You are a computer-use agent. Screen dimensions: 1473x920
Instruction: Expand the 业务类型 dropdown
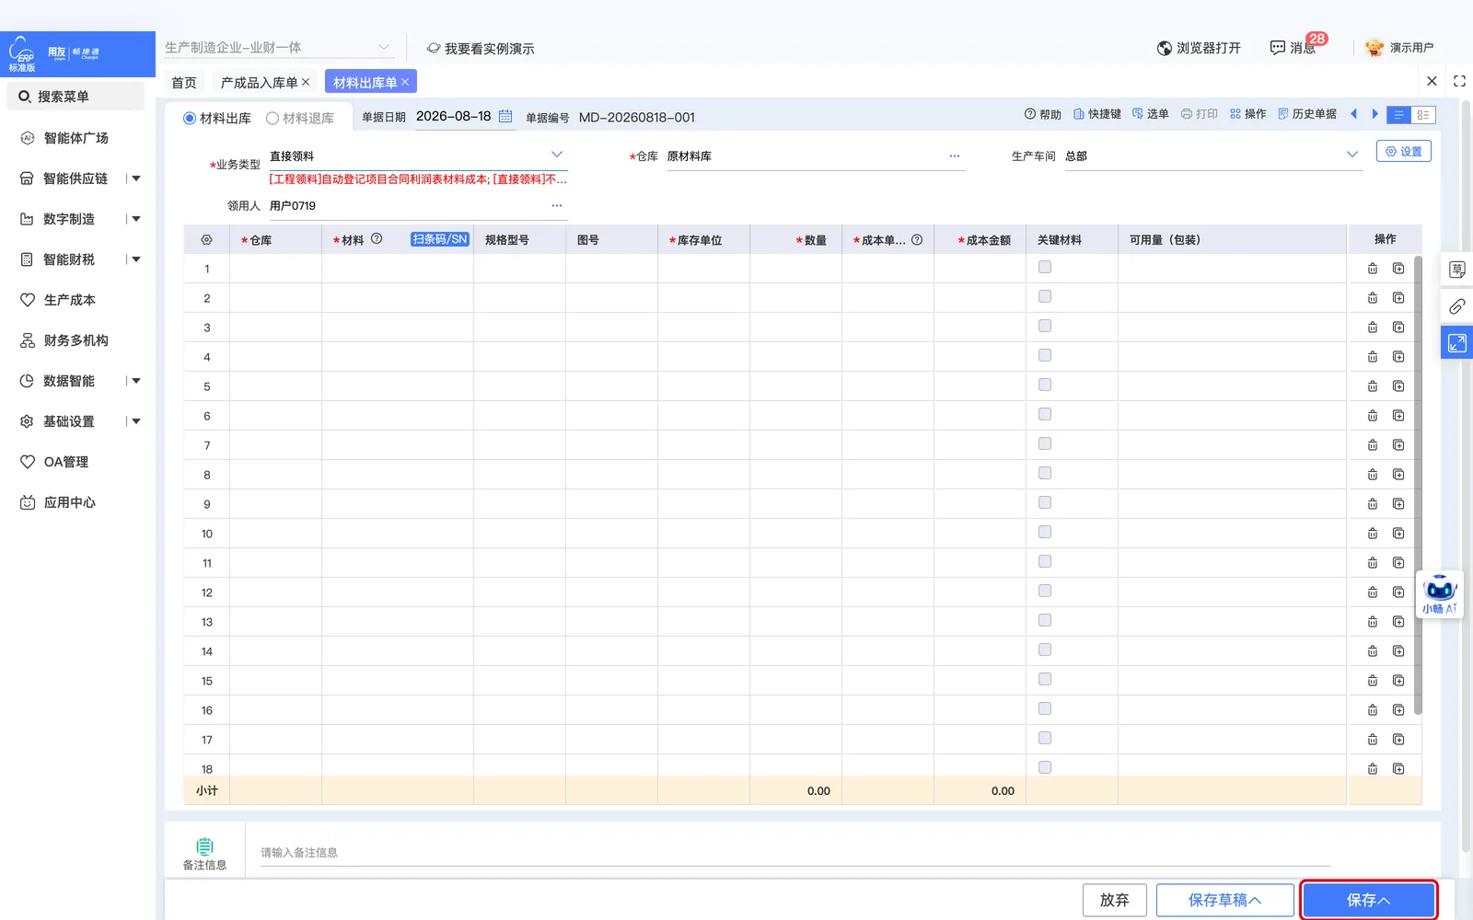click(x=557, y=155)
